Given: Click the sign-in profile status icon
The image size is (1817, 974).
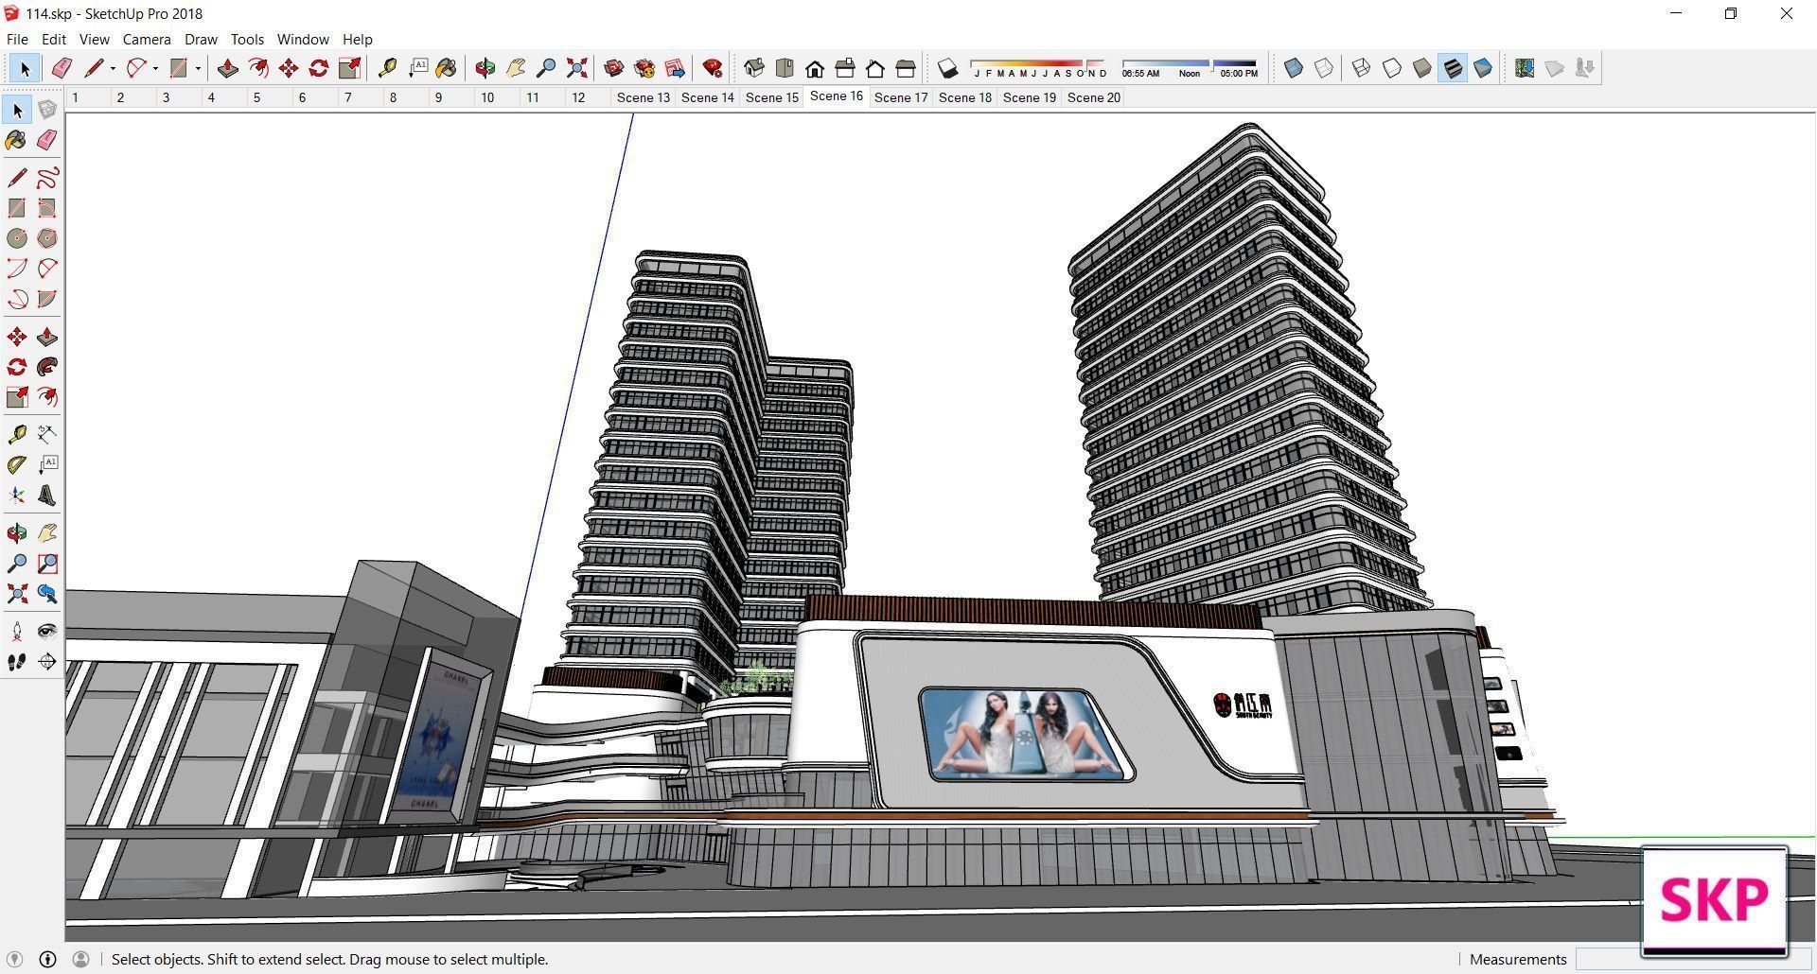Looking at the screenshot, I should (x=80, y=959).
